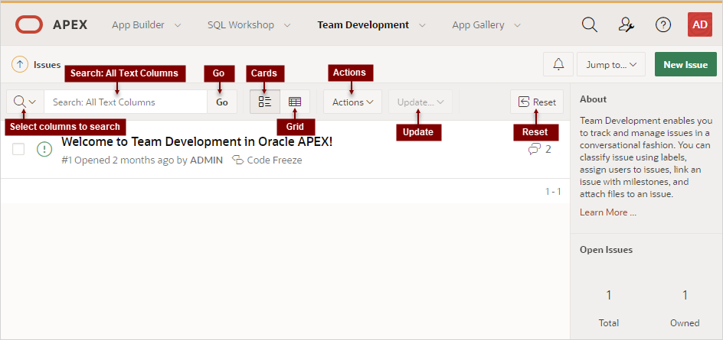Open the top search magnifier icon

pos(589,25)
